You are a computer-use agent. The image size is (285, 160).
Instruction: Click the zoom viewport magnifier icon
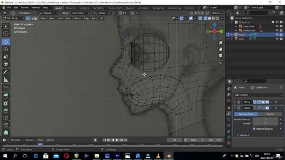220,43
